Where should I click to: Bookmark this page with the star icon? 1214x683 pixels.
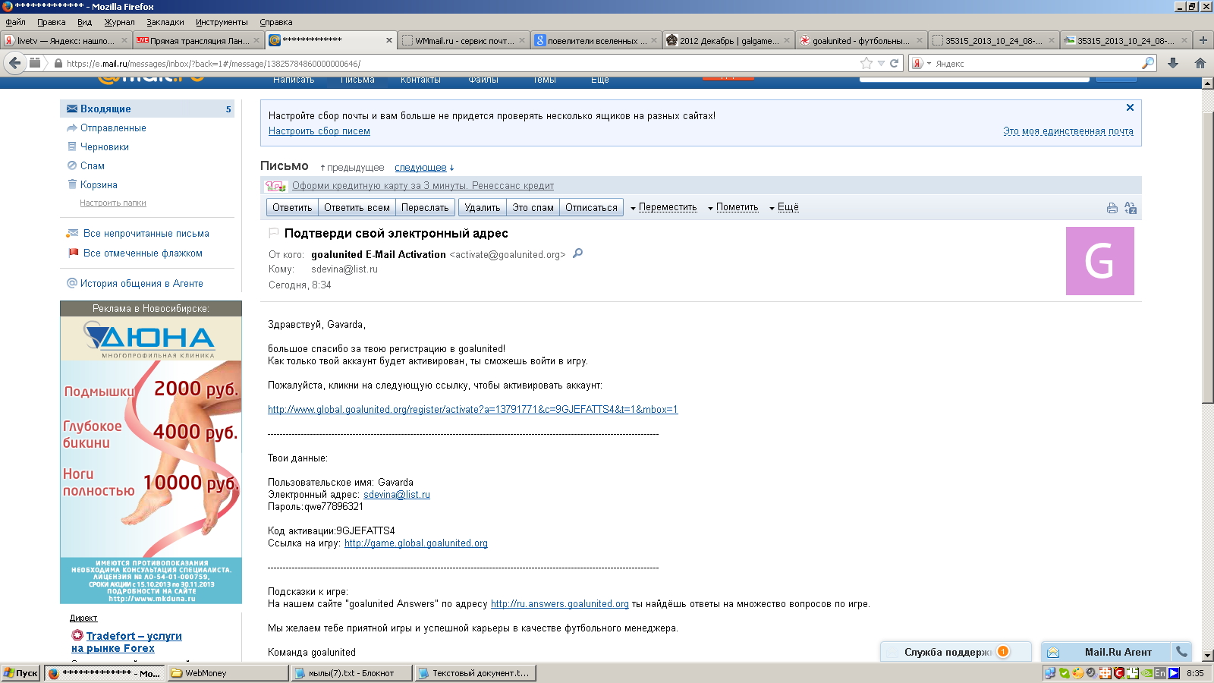click(x=866, y=64)
